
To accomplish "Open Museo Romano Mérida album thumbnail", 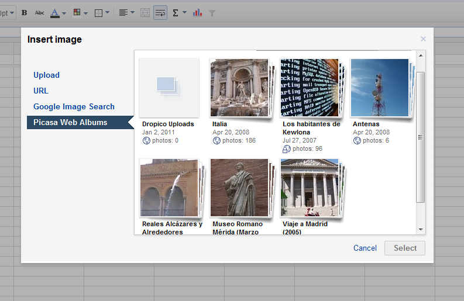I will (x=240, y=188).
